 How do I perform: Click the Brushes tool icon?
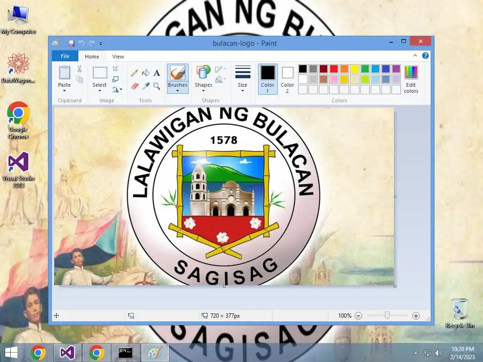pos(177,73)
